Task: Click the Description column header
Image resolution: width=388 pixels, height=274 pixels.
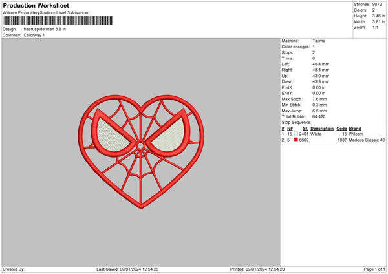Action: [x=322, y=129]
